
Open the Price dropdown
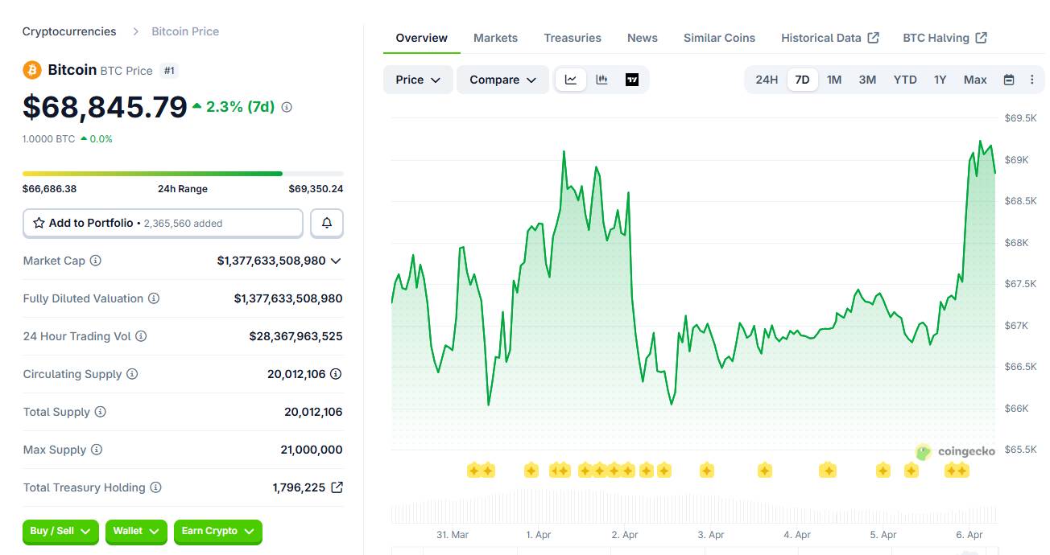(x=417, y=79)
